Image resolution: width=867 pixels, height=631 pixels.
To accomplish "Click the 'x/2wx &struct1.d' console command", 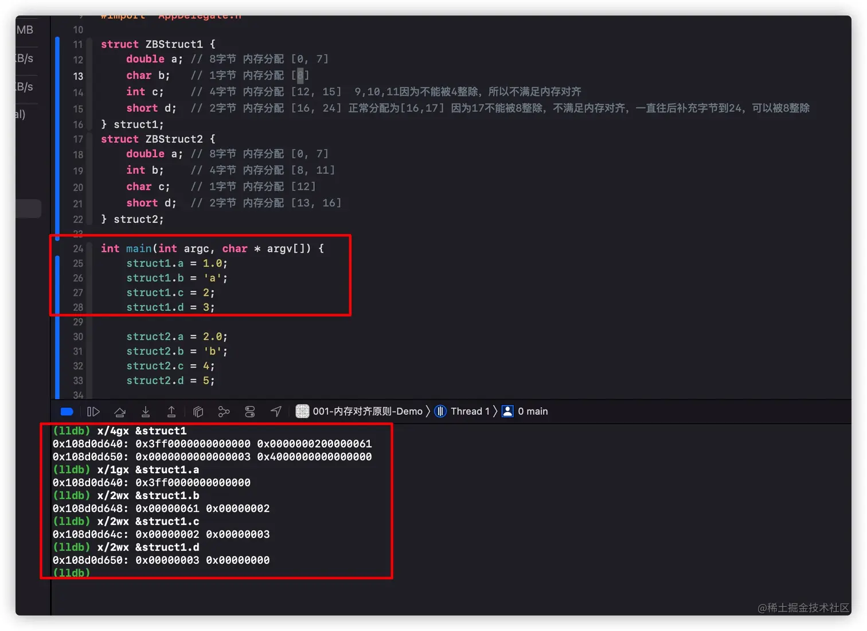I will point(148,547).
